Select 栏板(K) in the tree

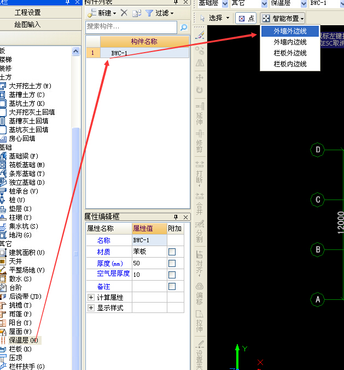pyautogui.click(x=20, y=349)
